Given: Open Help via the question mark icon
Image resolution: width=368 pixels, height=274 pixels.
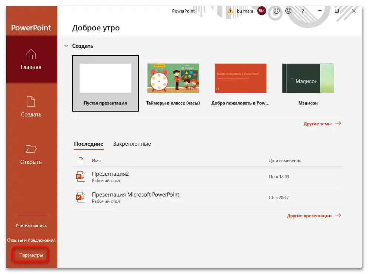Looking at the screenshot, I should click(302, 11).
